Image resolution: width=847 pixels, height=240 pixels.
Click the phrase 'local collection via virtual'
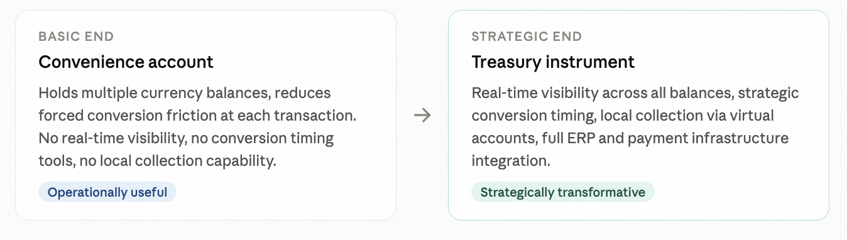(x=687, y=116)
